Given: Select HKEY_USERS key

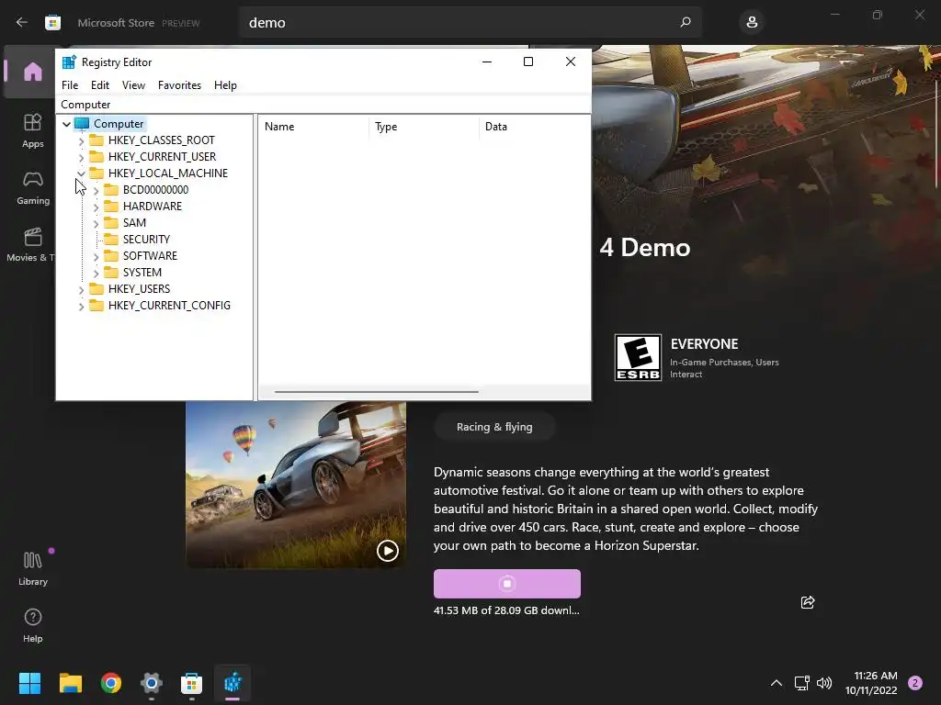Looking at the screenshot, I should tap(139, 288).
